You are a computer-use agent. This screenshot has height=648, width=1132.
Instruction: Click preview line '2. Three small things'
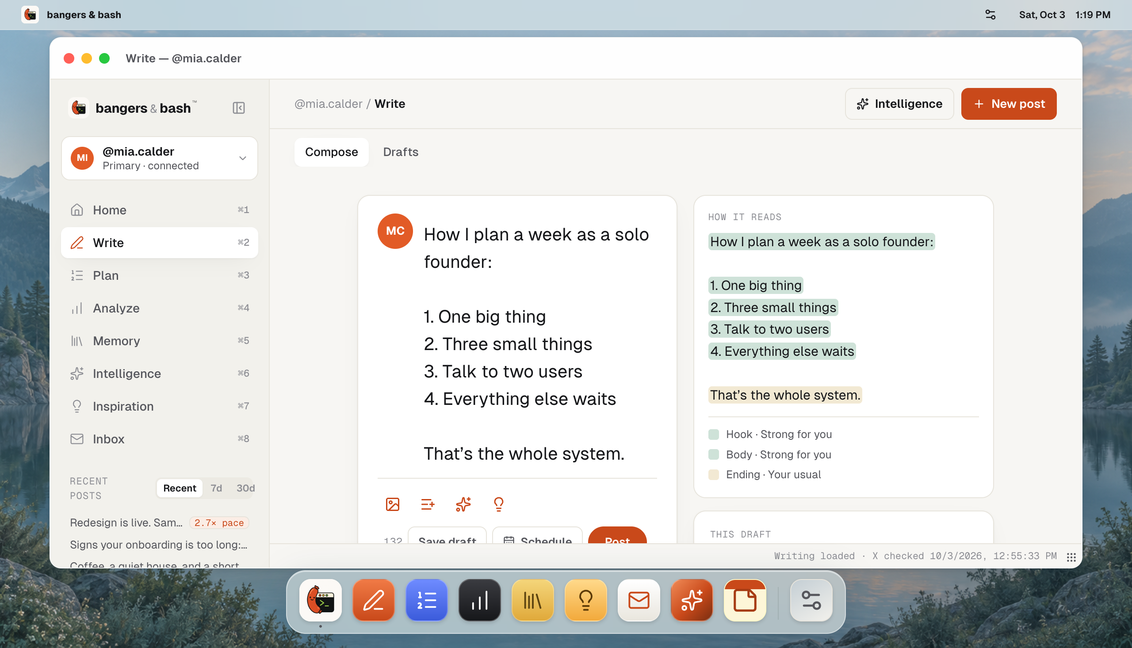[x=773, y=307]
